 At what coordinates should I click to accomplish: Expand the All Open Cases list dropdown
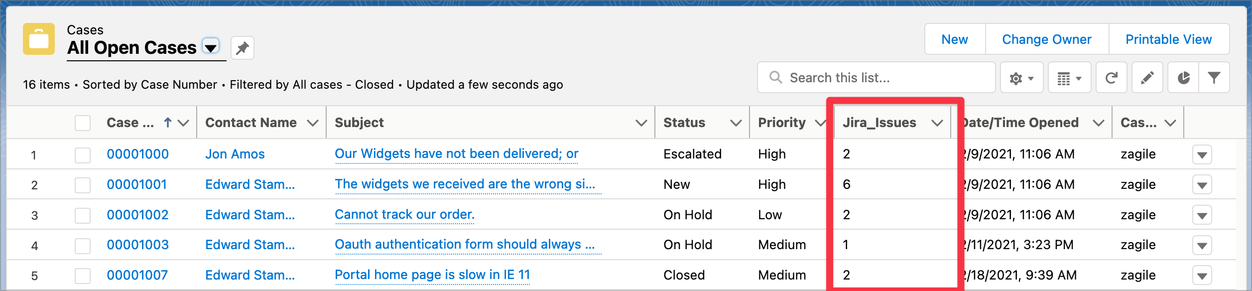(x=211, y=47)
